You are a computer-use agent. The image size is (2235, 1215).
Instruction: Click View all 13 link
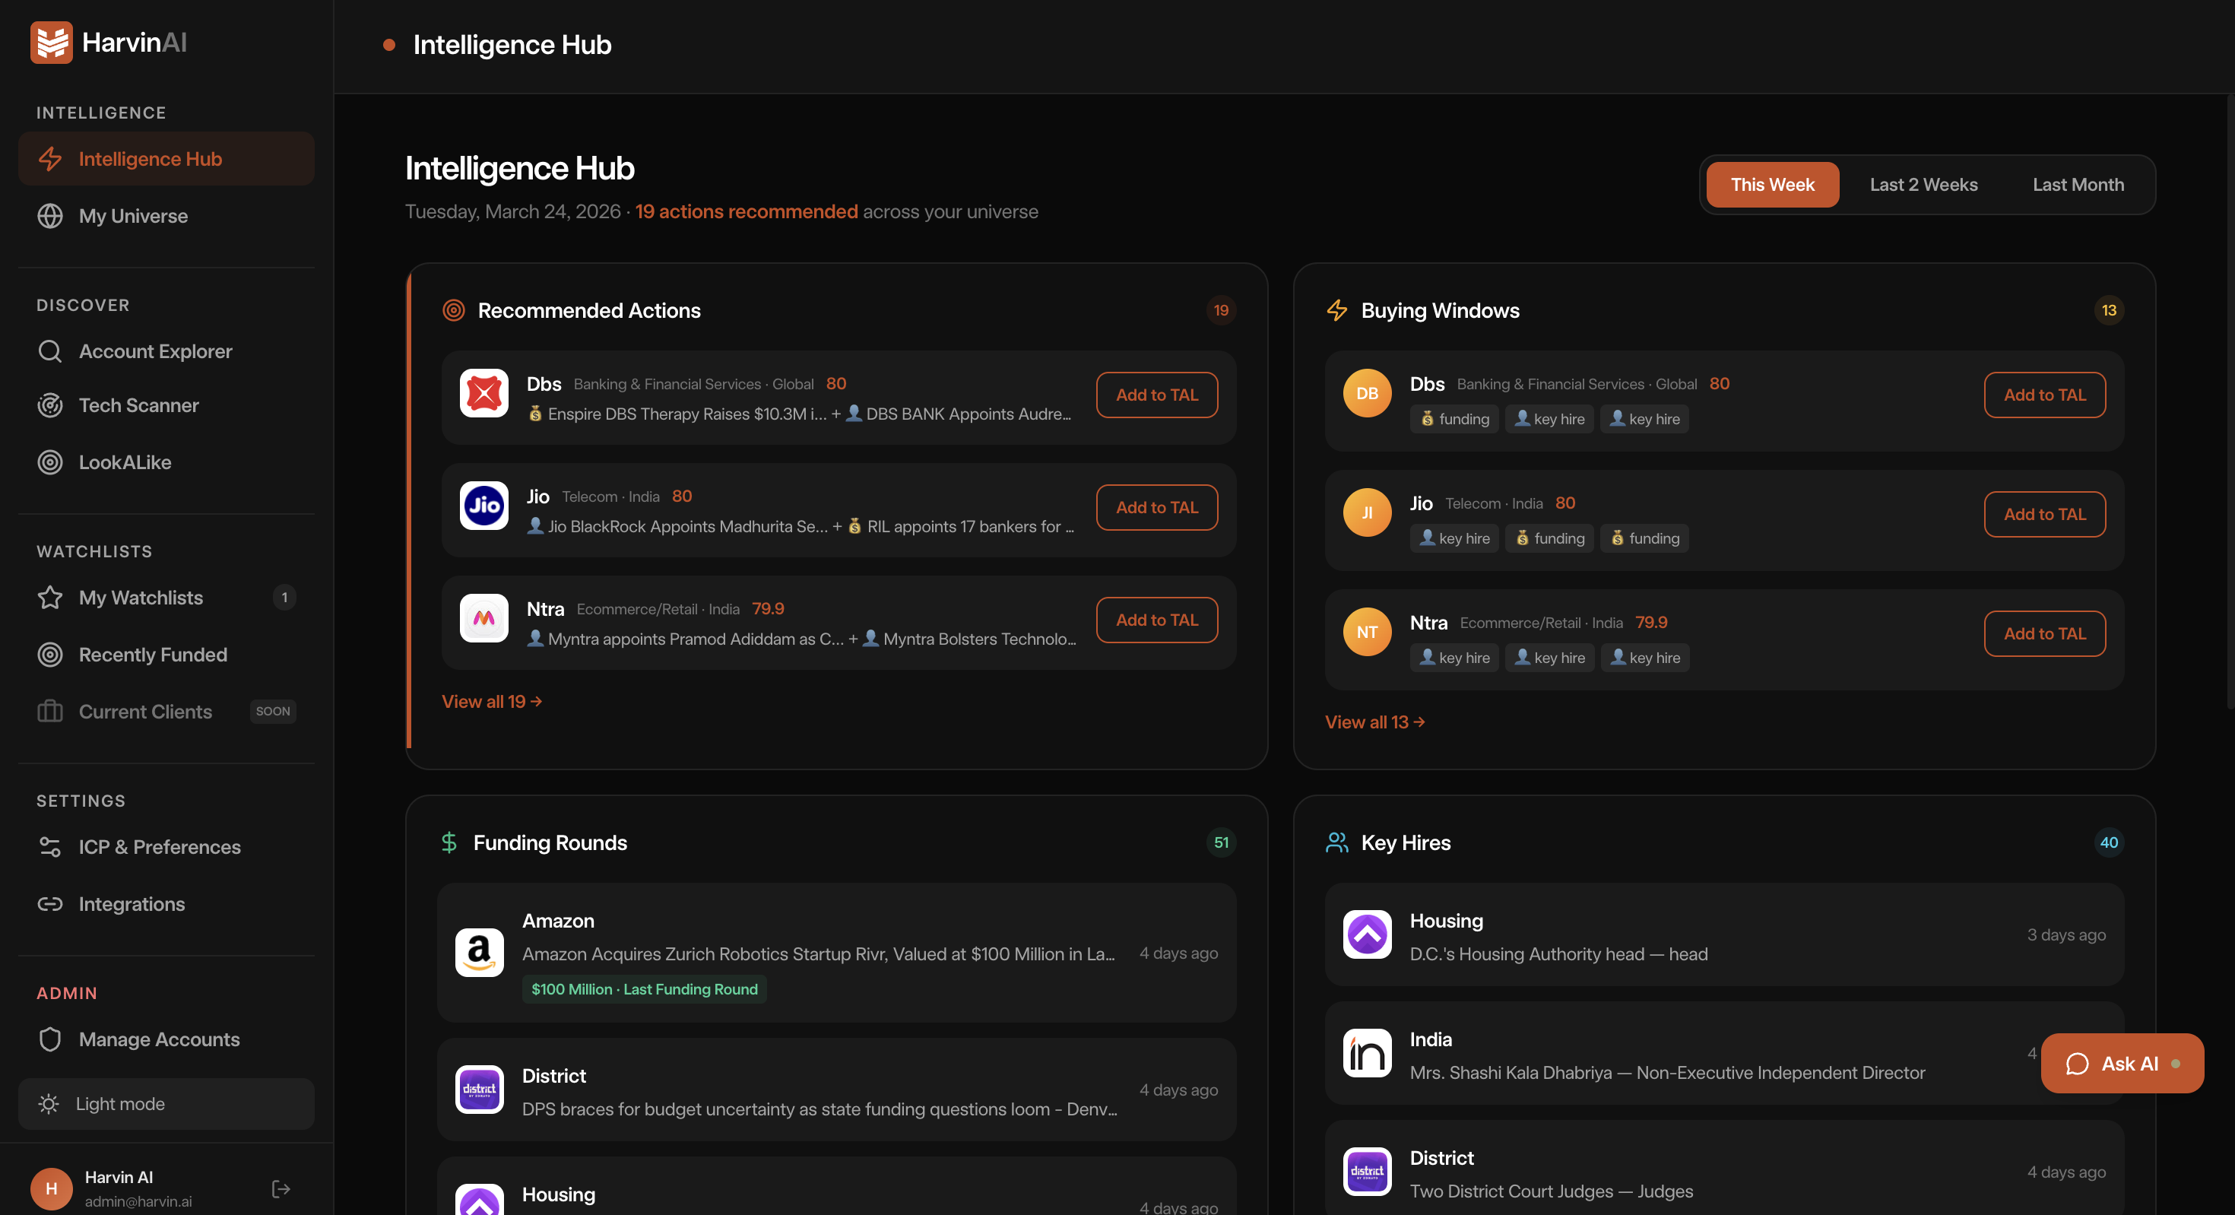[x=1375, y=722]
